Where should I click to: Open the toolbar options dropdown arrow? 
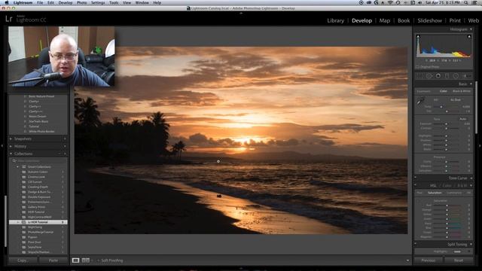(x=407, y=260)
